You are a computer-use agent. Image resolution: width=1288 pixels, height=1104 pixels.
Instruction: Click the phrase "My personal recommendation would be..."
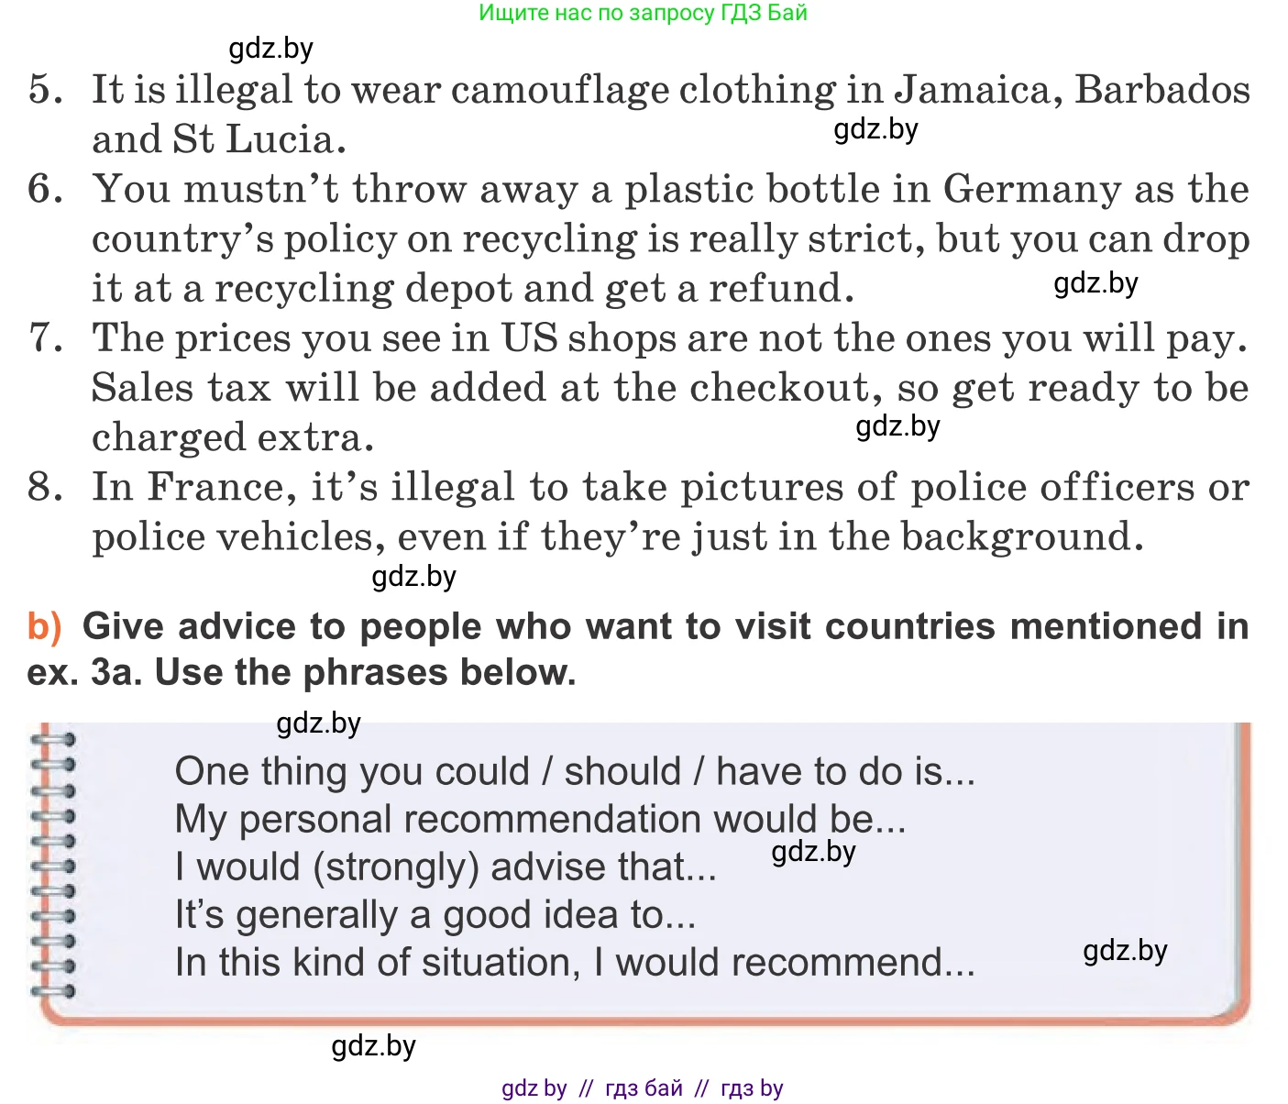(540, 820)
